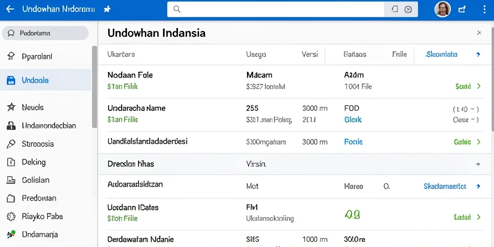Click the $iloh Fiille green text

click(x=123, y=219)
